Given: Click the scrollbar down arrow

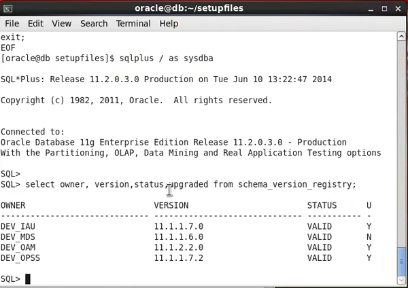Looking at the screenshot, I should [401, 281].
